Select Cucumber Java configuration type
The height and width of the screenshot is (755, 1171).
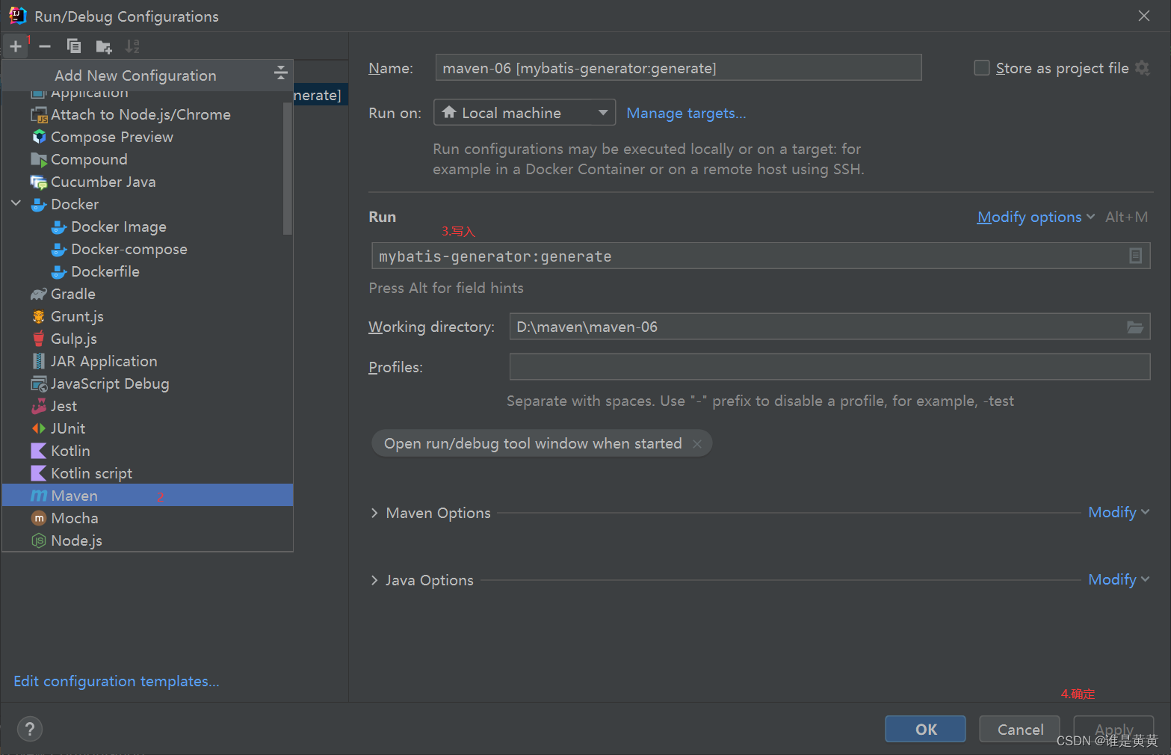[147, 182]
